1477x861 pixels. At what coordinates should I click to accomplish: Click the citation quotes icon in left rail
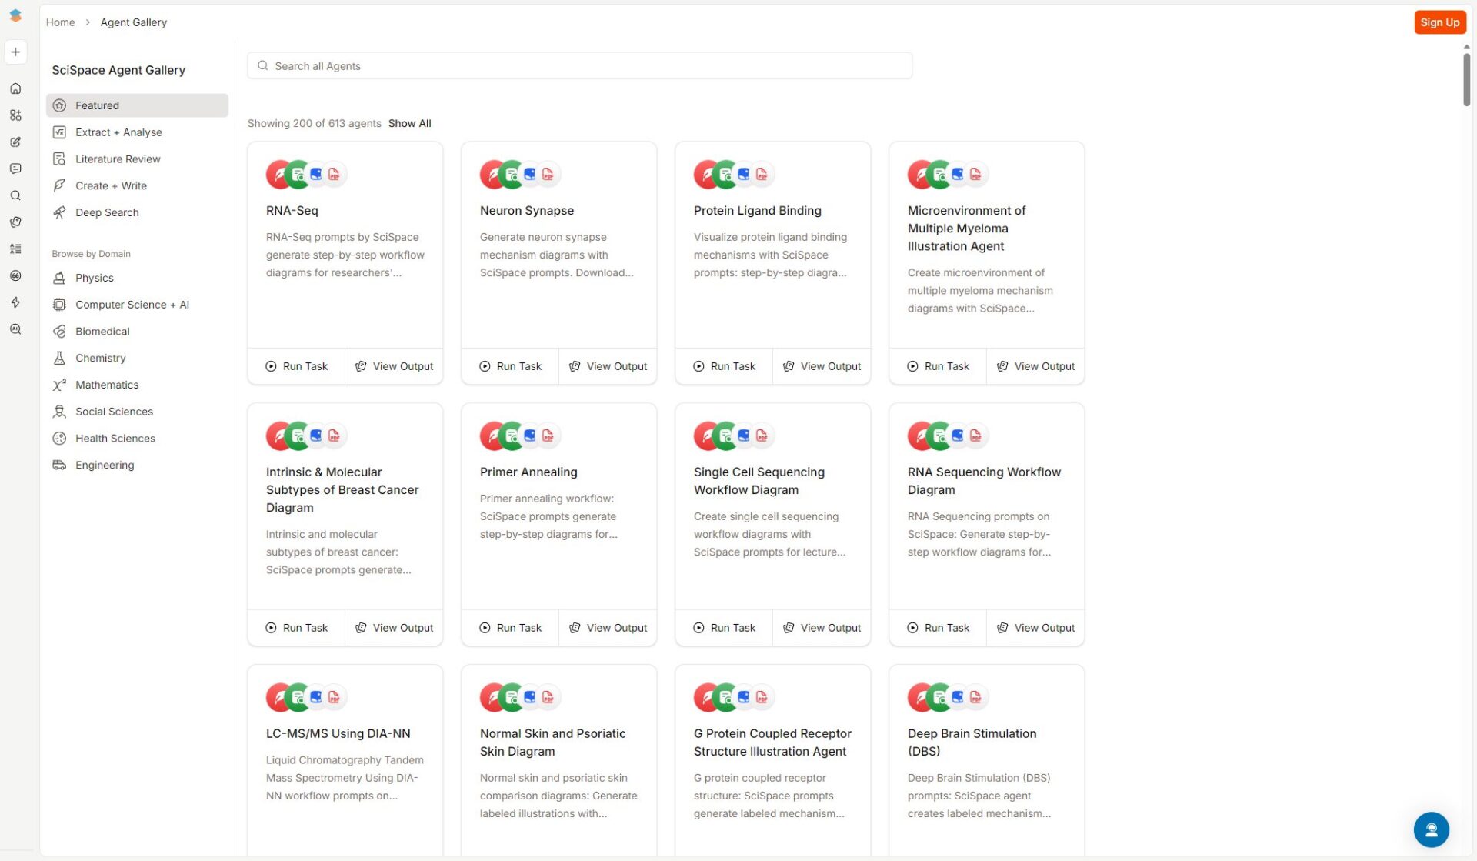[x=15, y=275]
